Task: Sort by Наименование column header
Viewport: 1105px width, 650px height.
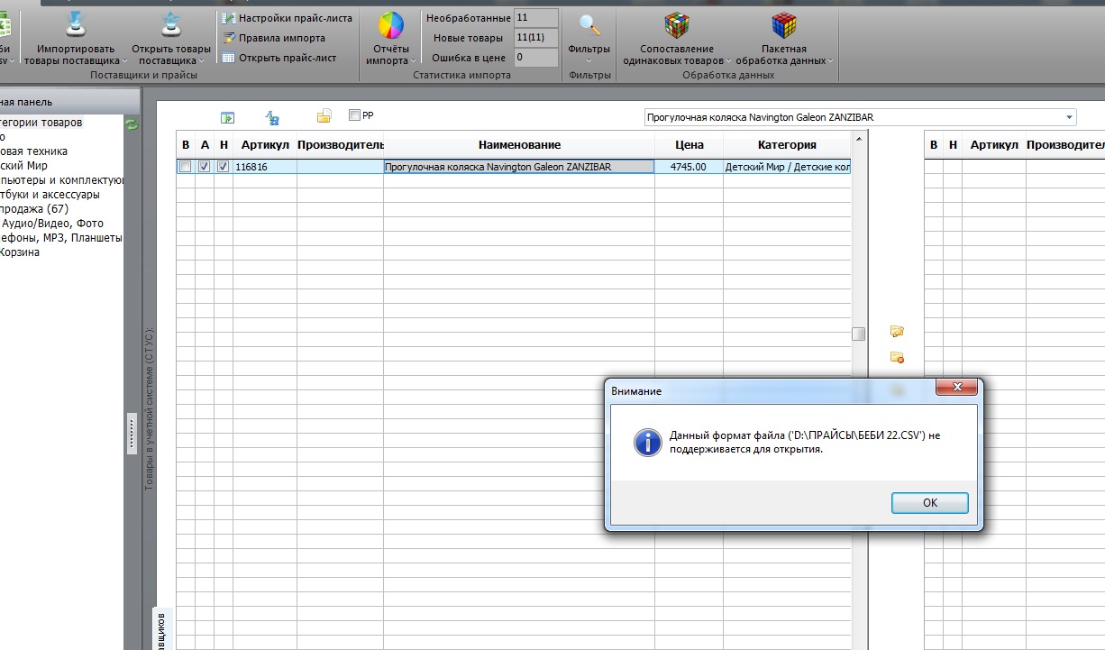Action: (x=519, y=144)
